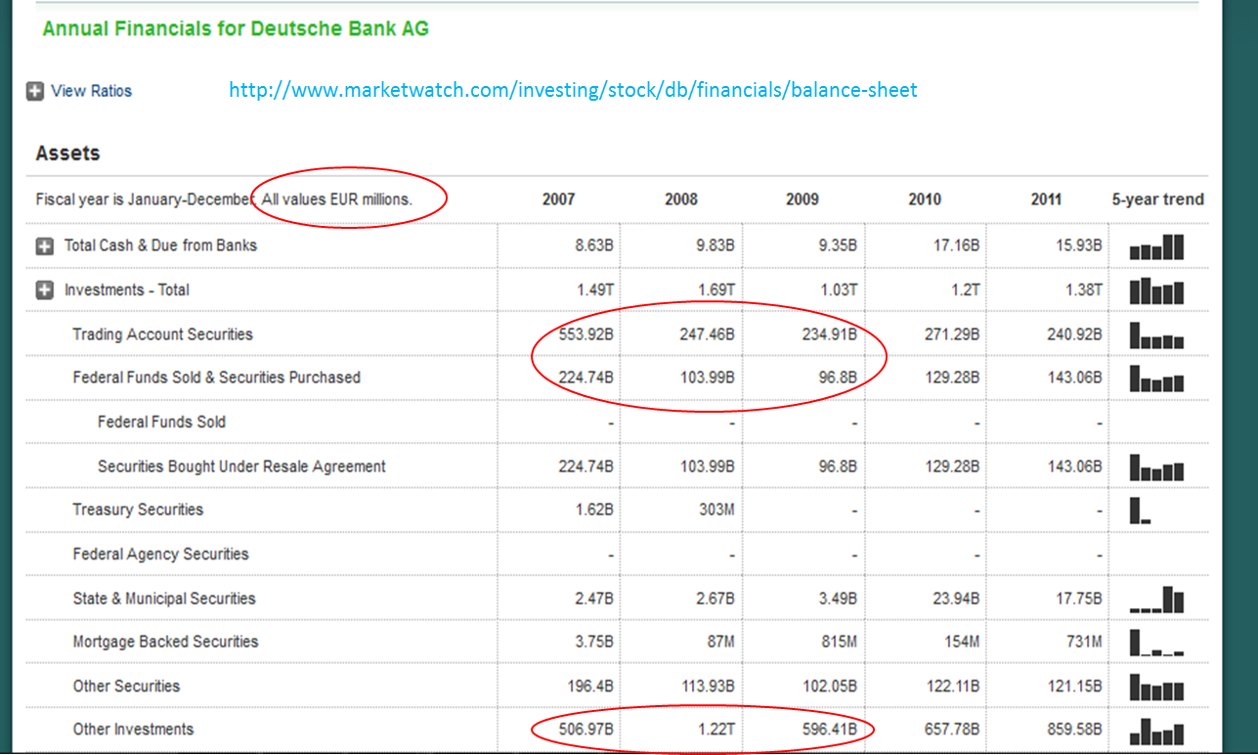The image size is (1258, 755).
Task: Click the 1.38T Investments Total value
Action: pyautogui.click(x=1083, y=290)
